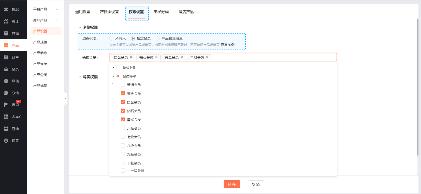421x194 pixels.
Task: Open the 多商户 multi-merchant icon
Action: tap(6, 117)
